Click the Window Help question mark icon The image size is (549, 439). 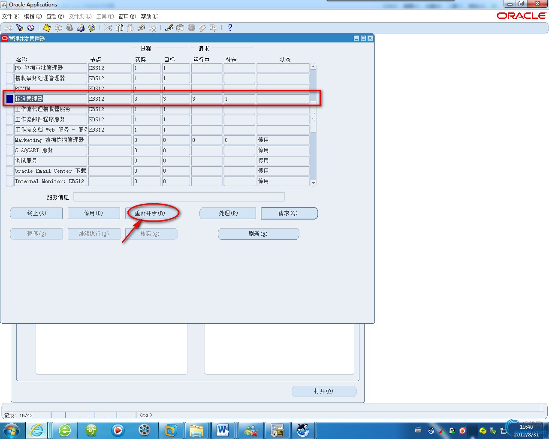230,28
